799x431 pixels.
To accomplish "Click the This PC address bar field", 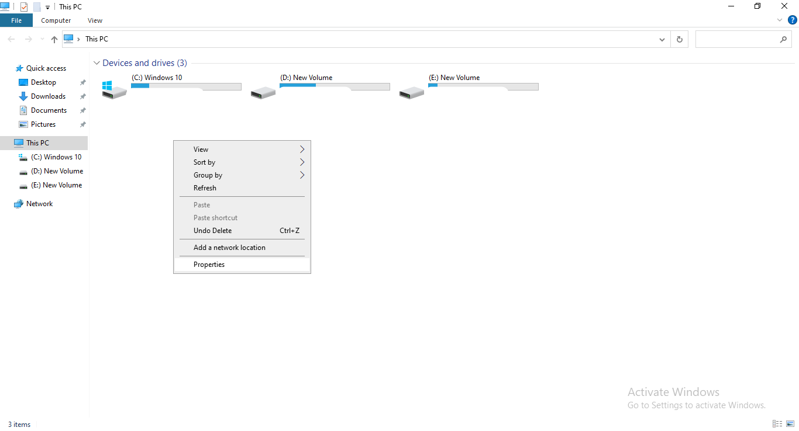I will [366, 39].
